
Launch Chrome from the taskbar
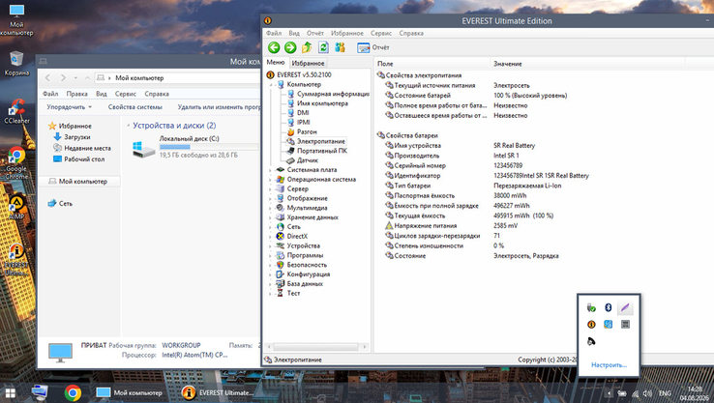pyautogui.click(x=73, y=393)
